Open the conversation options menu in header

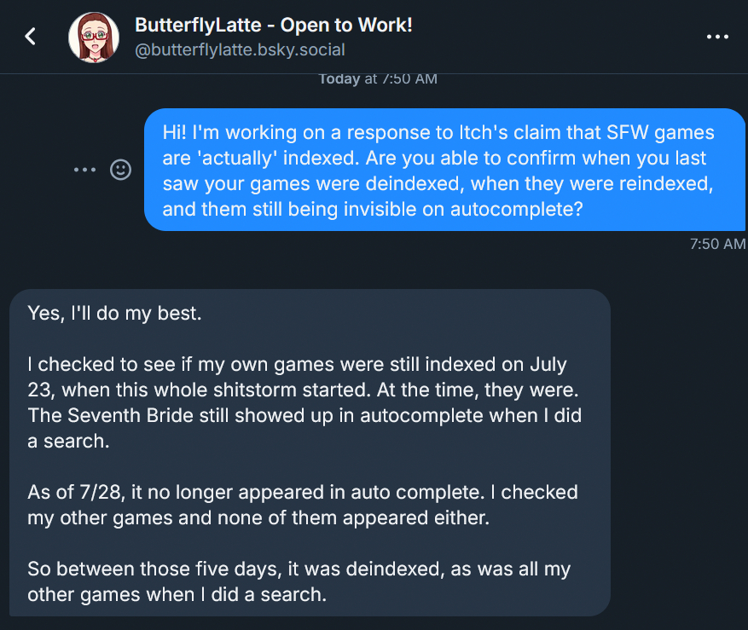pyautogui.click(x=718, y=37)
